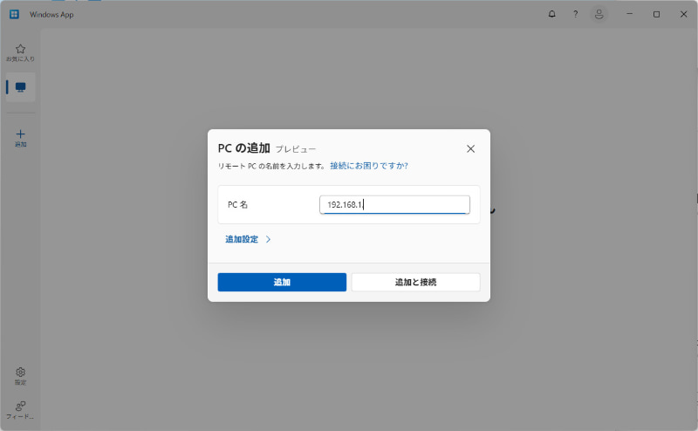Viewport: 698px width, 431px height.
Task: Click the Windows App logo icon
Action: point(14,14)
